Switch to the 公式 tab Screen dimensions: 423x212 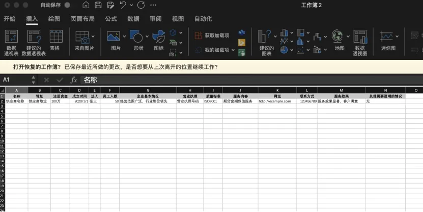click(x=111, y=19)
